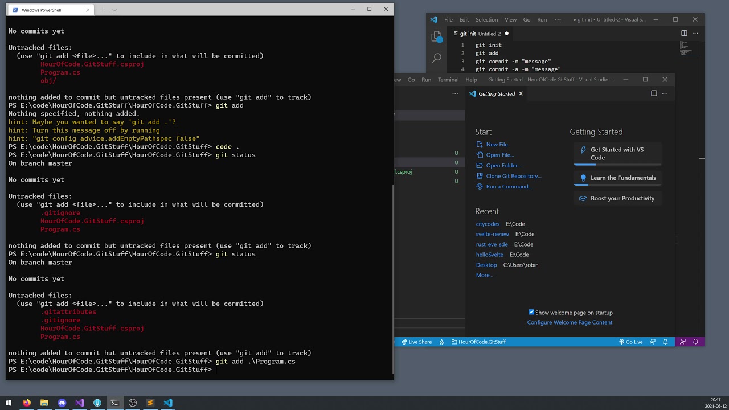Click .csproj file entry in explorer sidebar
Image resolution: width=729 pixels, height=410 pixels.
tap(427, 171)
